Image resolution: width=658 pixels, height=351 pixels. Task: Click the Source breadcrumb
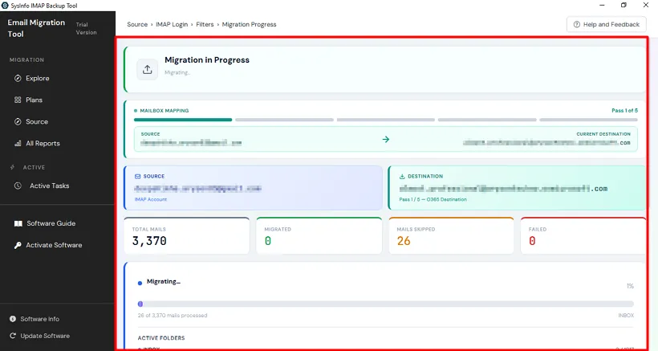(137, 24)
